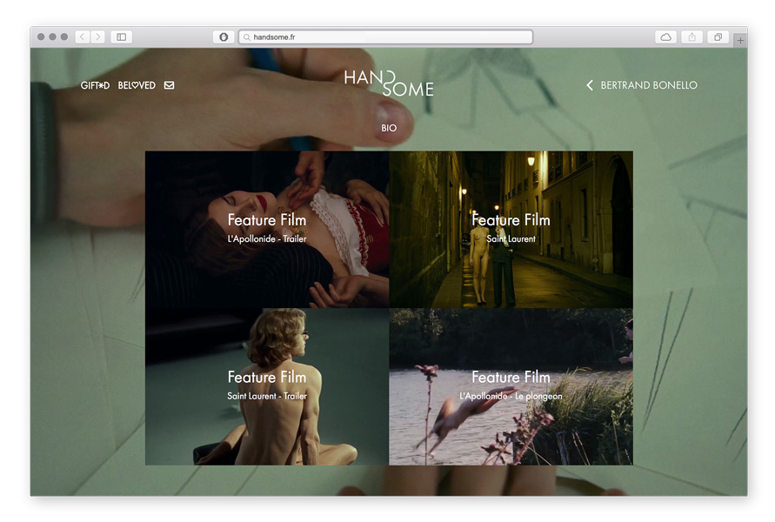Click the handsome.fr address bar

tap(385, 37)
